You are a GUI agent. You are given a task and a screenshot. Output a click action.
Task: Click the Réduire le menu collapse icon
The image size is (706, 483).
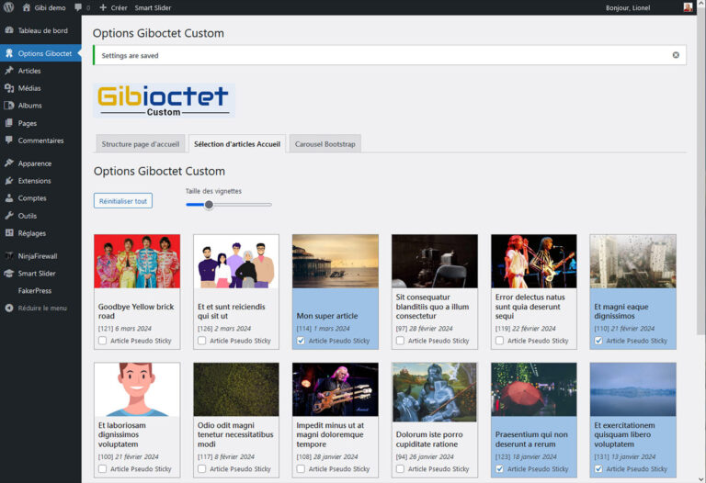pyautogui.click(x=9, y=308)
